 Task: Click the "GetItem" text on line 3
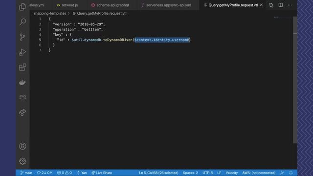(x=92, y=29)
